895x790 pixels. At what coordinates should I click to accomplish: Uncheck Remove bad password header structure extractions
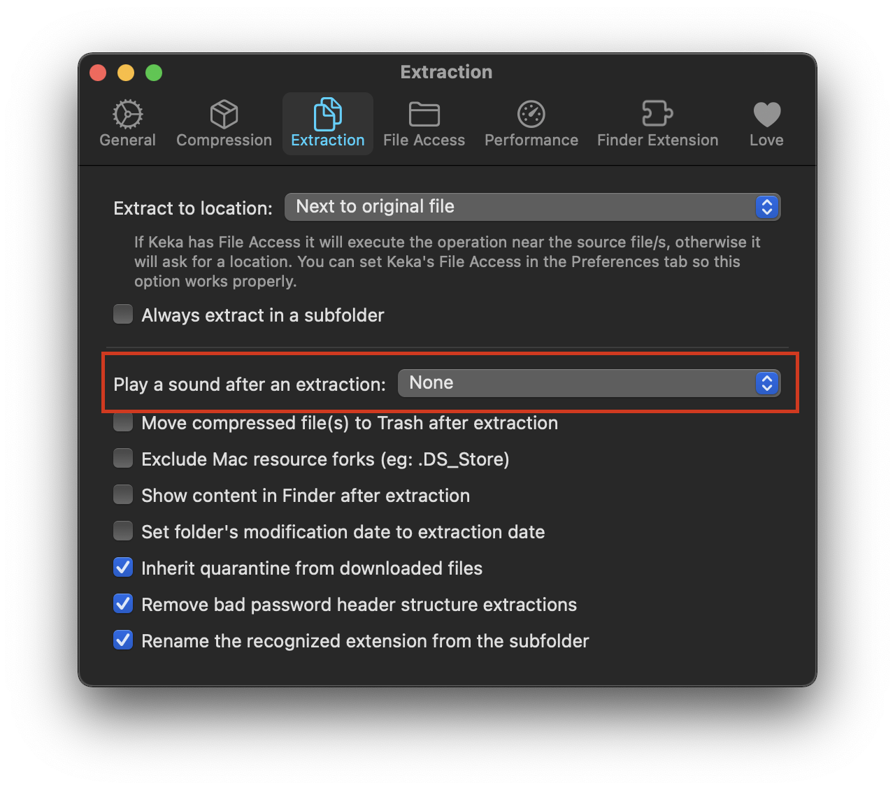(x=122, y=603)
